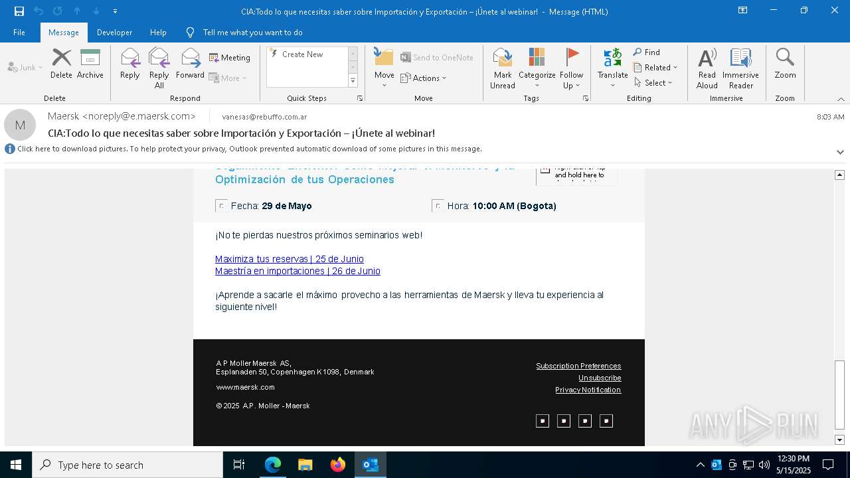Open the Actions dropdown
850x478 pixels.
tap(424, 78)
